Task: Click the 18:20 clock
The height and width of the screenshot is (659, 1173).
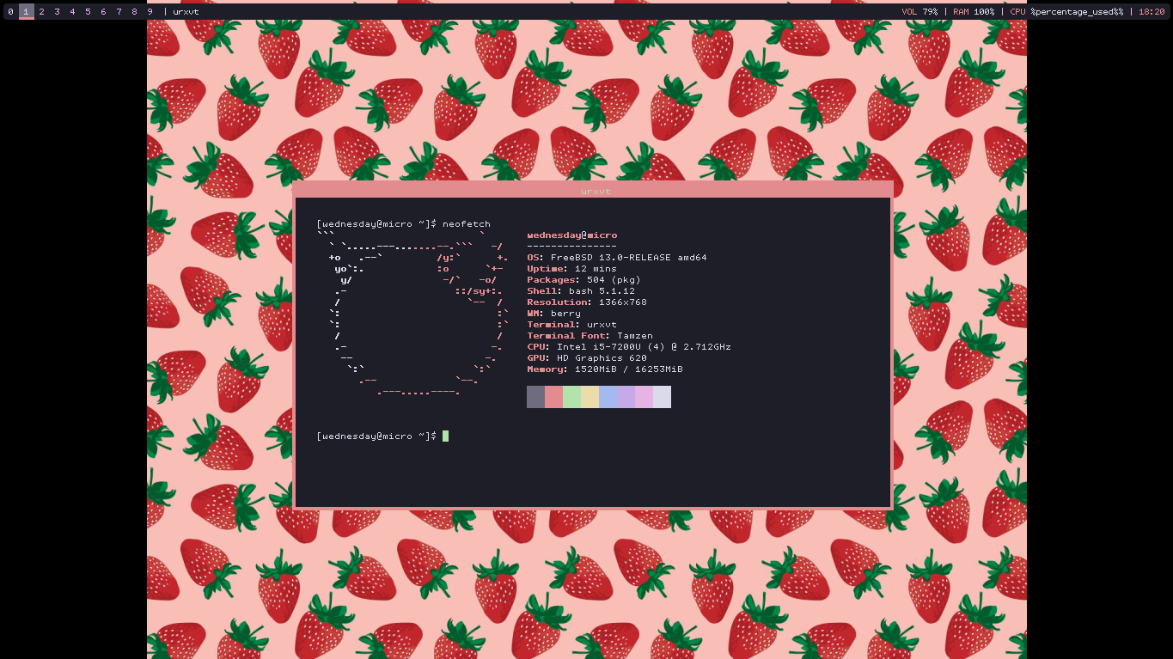Action: click(1152, 12)
